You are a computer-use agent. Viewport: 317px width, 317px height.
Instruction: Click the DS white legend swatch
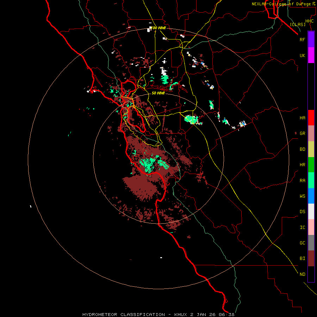coord(311,211)
